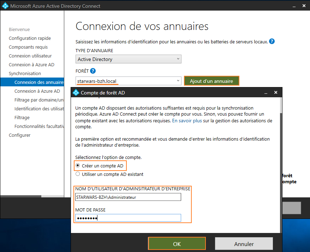Click the Ajout d'un annuaire button
This screenshot has width=310, height=252.
pos(211,81)
